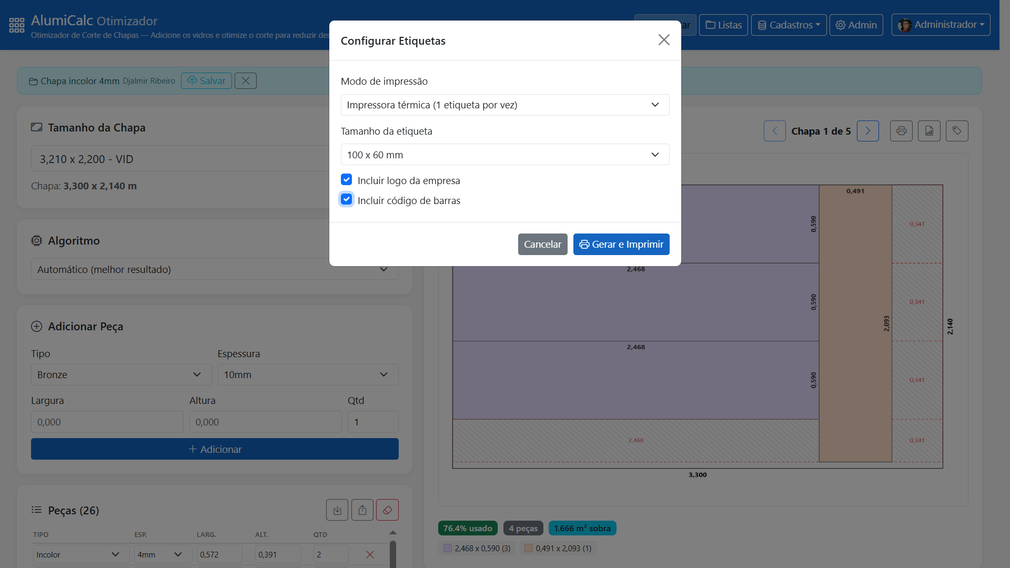
Task: Open the Administrador user menu
Action: pos(941,25)
